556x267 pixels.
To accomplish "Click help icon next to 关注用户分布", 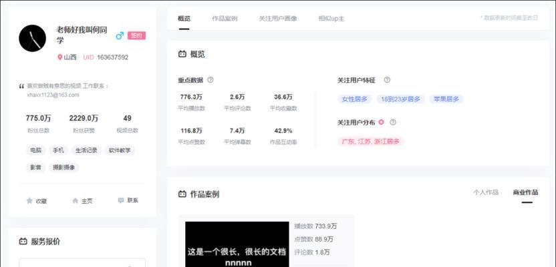I will 392,122.
